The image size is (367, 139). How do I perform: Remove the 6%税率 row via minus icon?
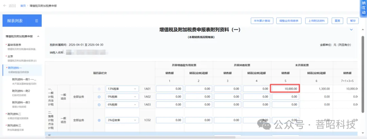pos(99,105)
